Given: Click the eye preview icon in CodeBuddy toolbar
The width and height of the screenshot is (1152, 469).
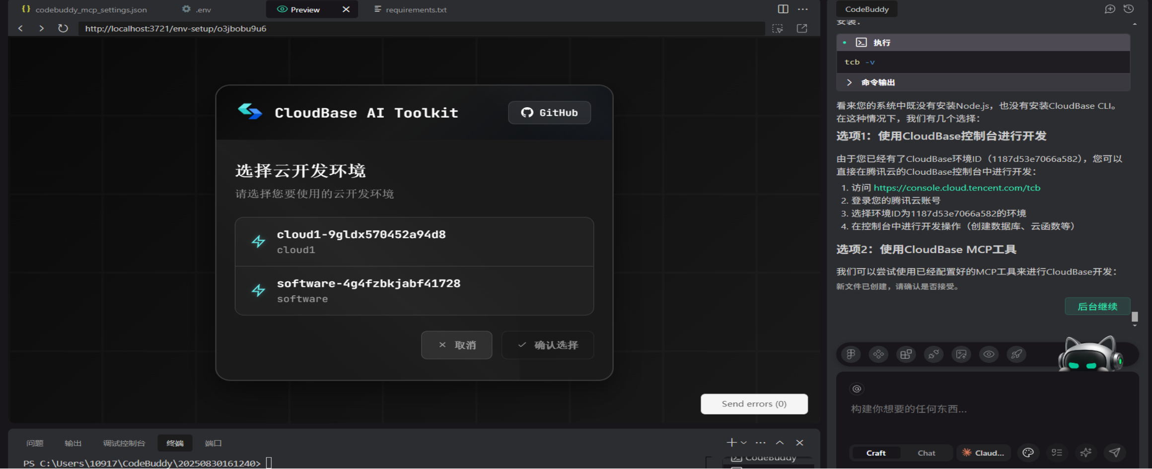Looking at the screenshot, I should point(989,354).
